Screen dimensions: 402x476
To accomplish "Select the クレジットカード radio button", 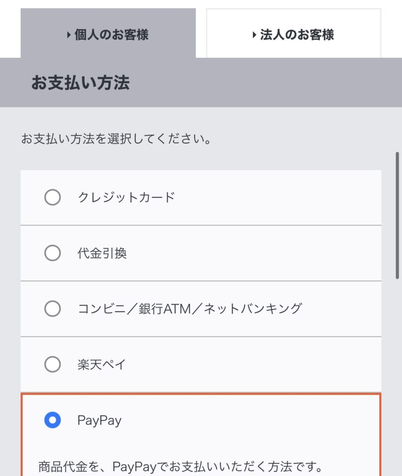I will 53,198.
